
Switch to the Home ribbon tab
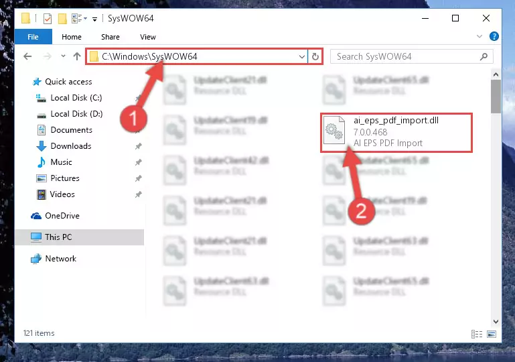click(72, 37)
